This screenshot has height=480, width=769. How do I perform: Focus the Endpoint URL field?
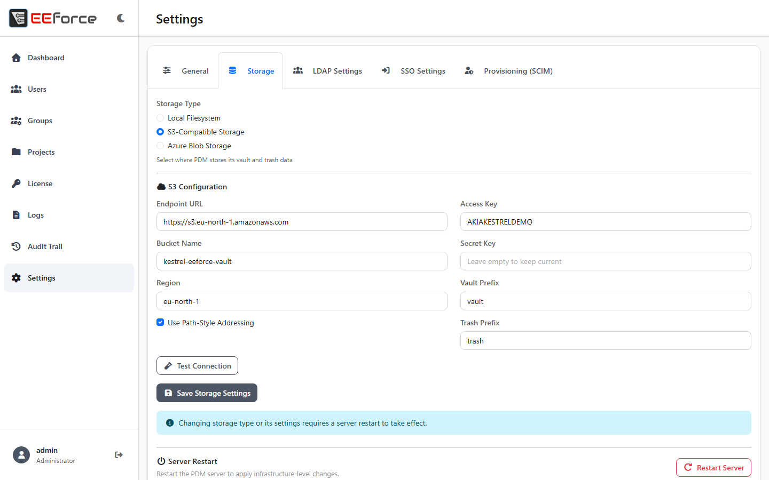[x=302, y=222]
